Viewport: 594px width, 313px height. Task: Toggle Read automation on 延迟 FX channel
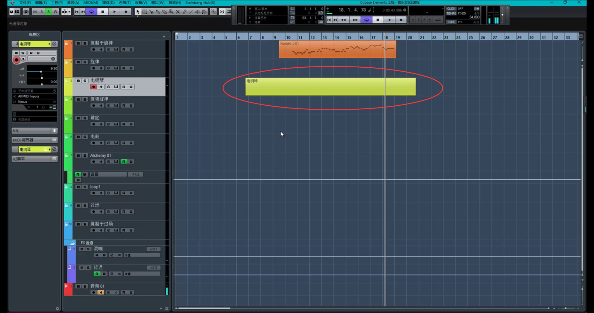97,274
